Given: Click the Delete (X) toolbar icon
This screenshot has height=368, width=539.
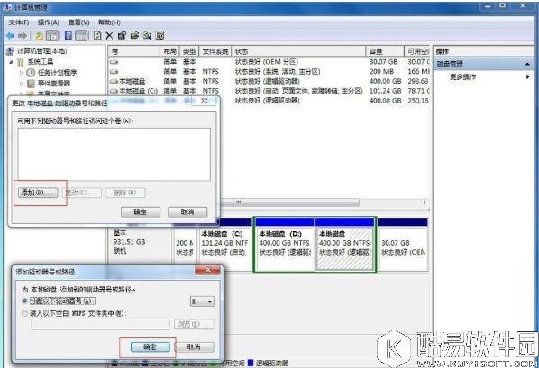Looking at the screenshot, I should [109, 36].
